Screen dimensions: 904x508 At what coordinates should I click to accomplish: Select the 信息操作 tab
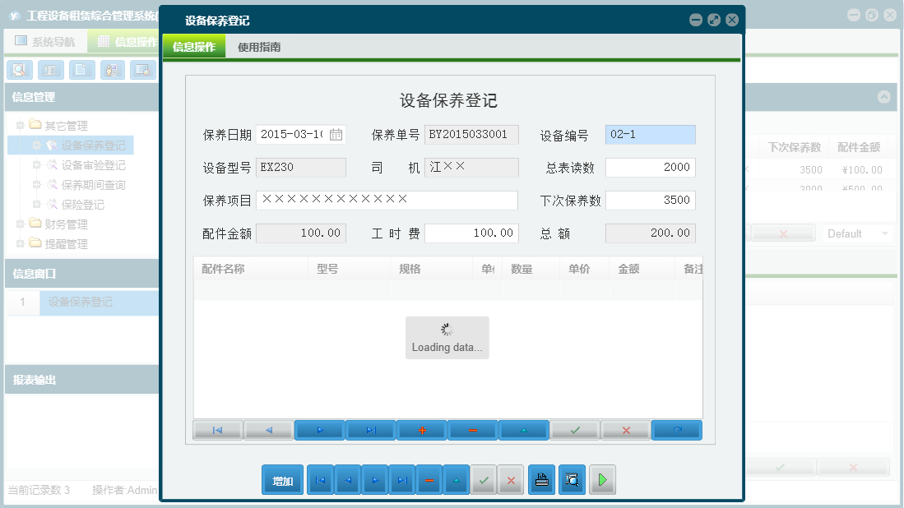coord(192,47)
